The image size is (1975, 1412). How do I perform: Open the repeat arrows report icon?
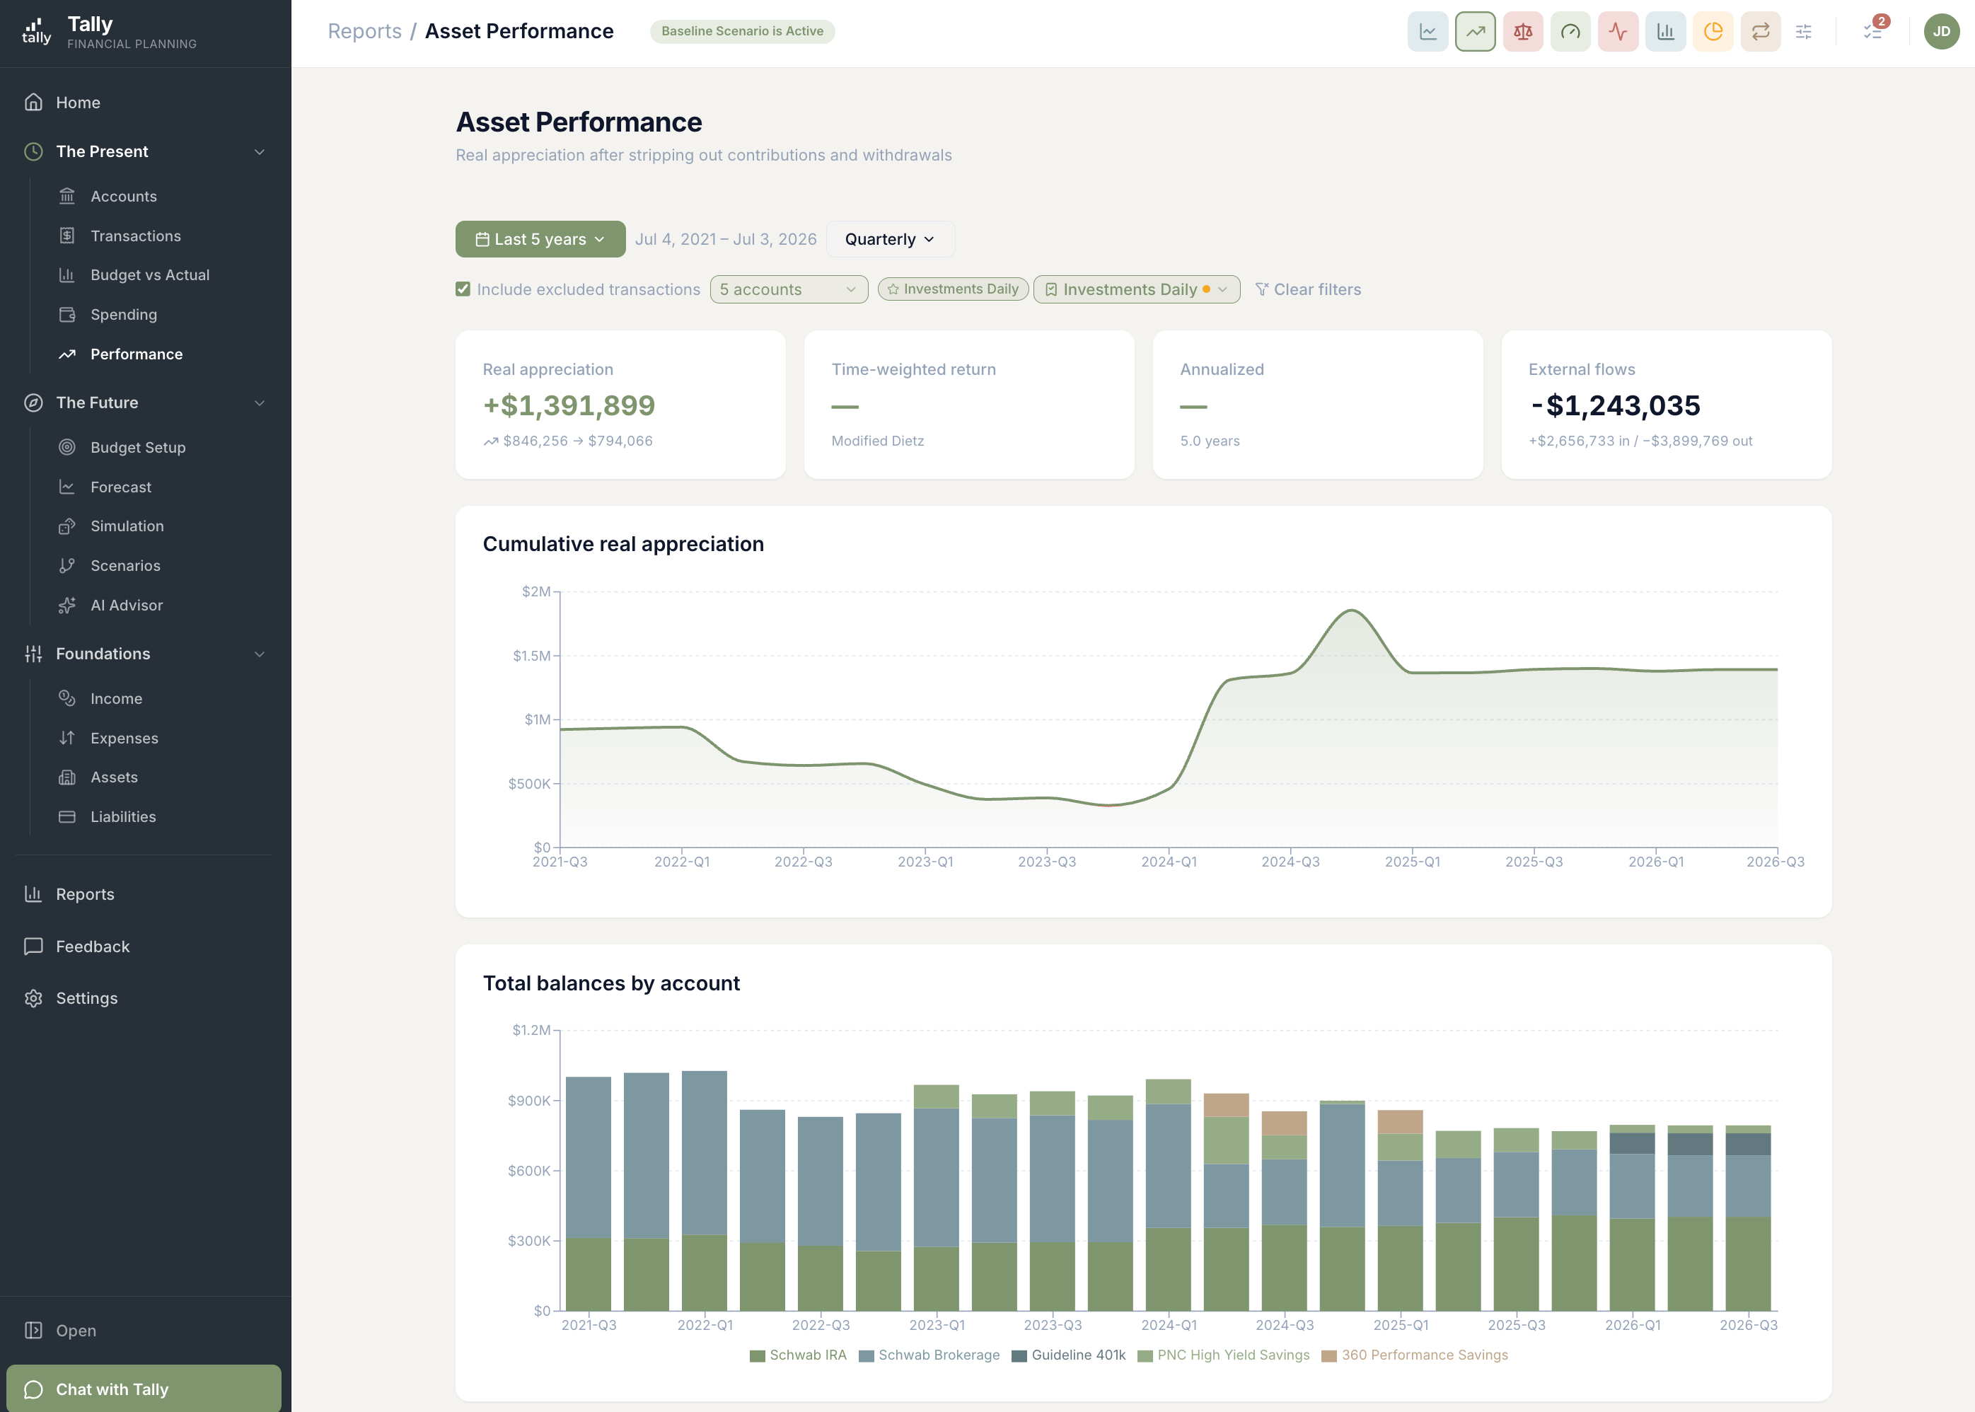coord(1760,31)
